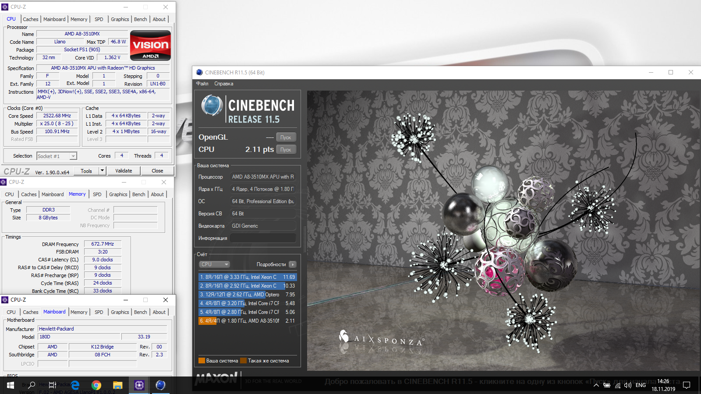Open the Windows Start menu

click(10, 385)
